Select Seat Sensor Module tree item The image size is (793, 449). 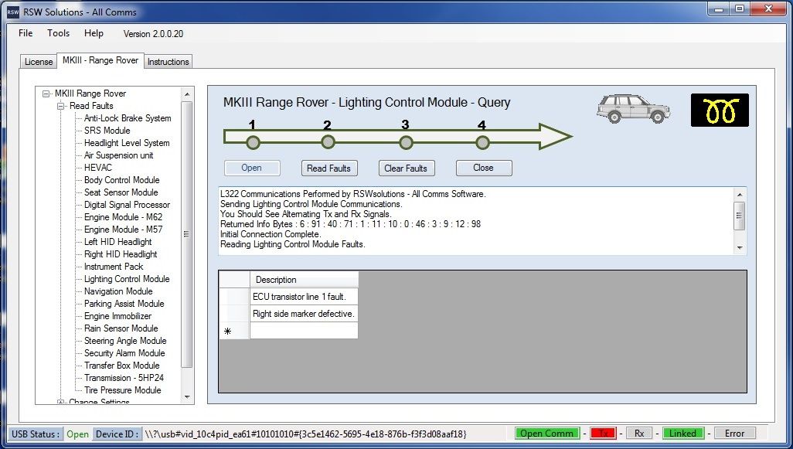121,192
